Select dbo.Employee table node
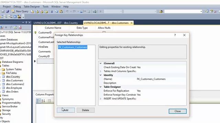 [14, 88]
